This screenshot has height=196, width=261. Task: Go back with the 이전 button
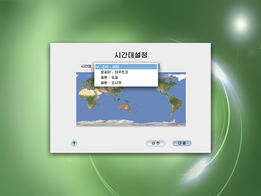156,143
